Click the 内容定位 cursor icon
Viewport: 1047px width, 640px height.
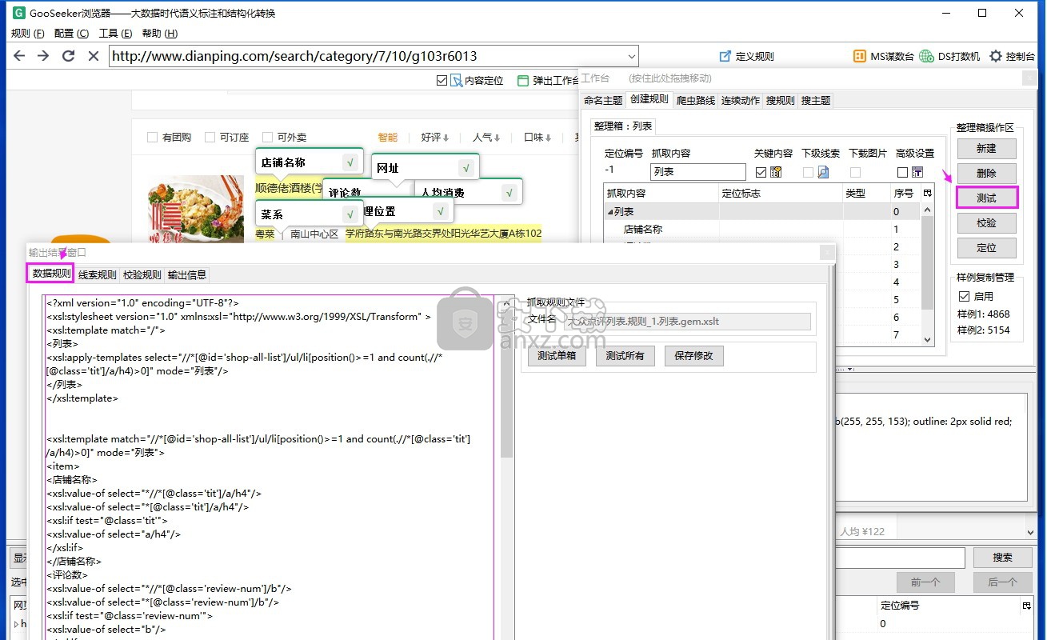(x=457, y=80)
